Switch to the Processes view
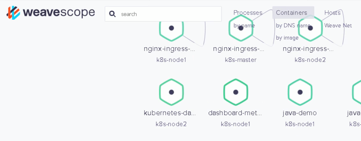This screenshot has width=361, height=141. coord(248,13)
